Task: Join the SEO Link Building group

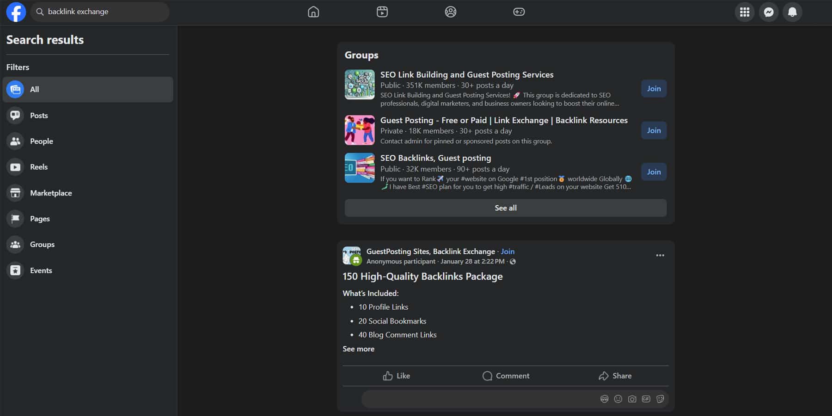Action: coord(654,88)
